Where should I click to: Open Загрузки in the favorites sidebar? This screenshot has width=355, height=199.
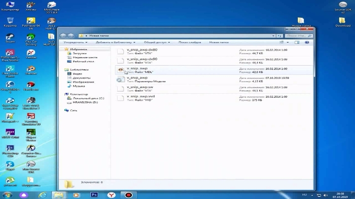click(80, 53)
